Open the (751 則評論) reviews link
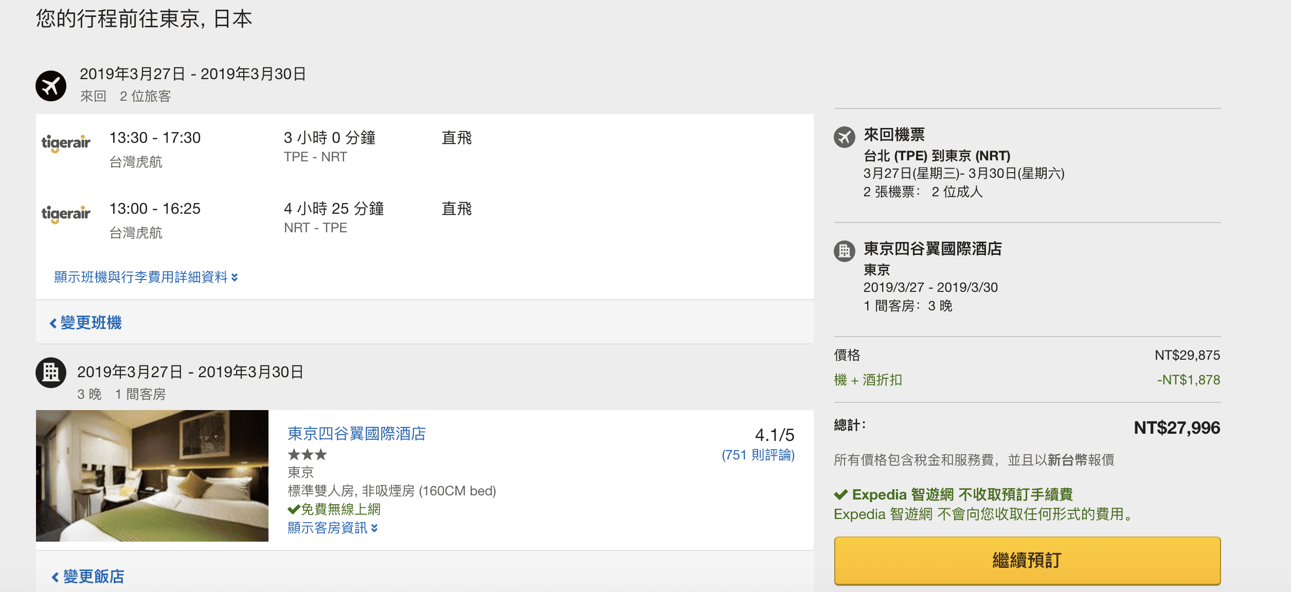 click(758, 455)
